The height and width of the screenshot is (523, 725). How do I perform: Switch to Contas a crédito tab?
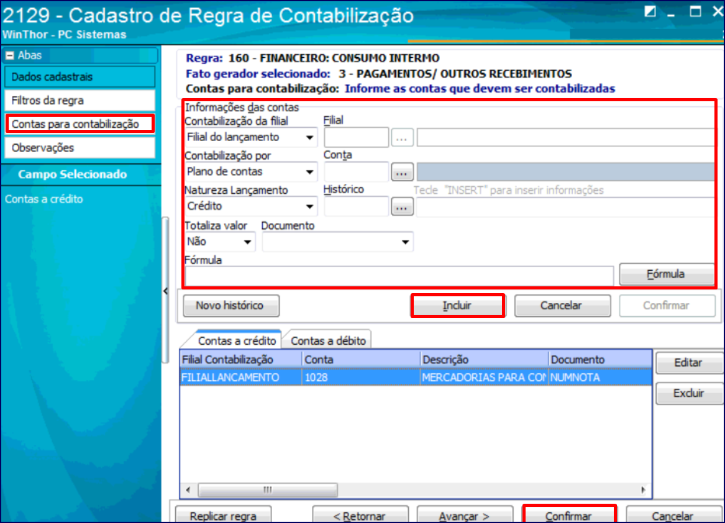237,340
